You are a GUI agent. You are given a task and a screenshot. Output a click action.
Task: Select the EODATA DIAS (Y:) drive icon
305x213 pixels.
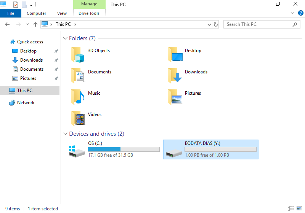coord(174,153)
